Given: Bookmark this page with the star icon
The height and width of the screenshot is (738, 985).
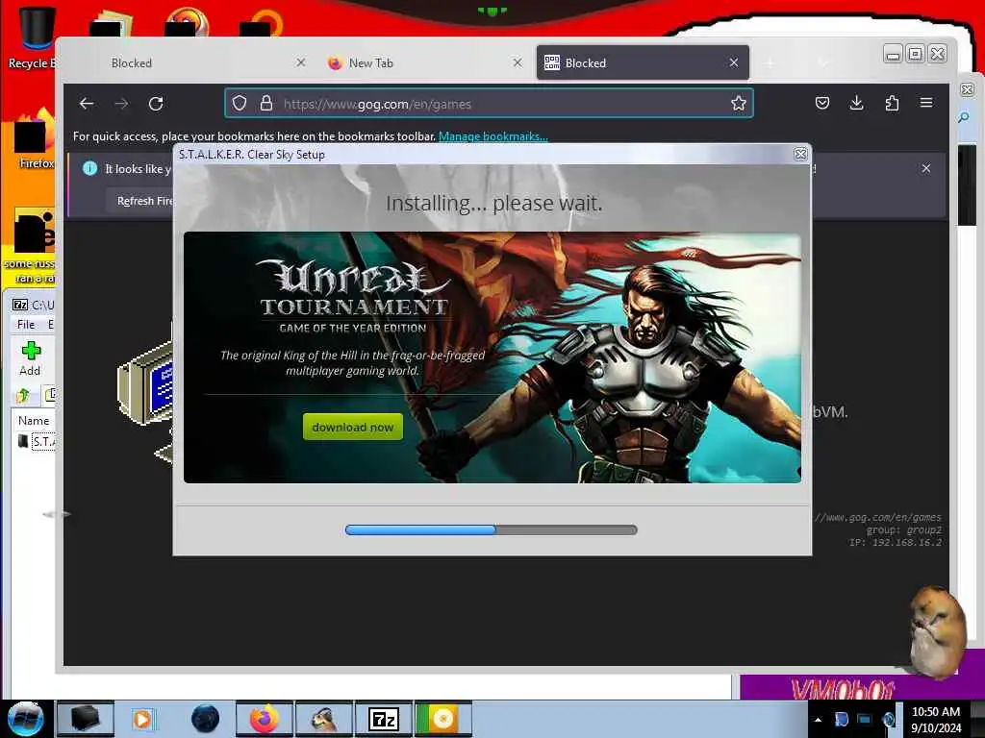Looking at the screenshot, I should 738,103.
